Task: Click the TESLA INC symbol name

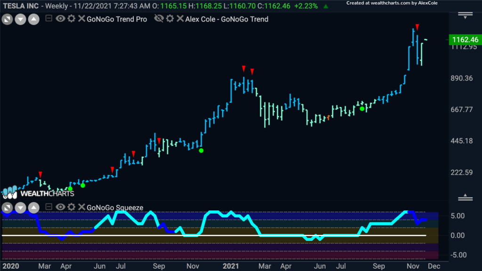Action: click(x=21, y=6)
